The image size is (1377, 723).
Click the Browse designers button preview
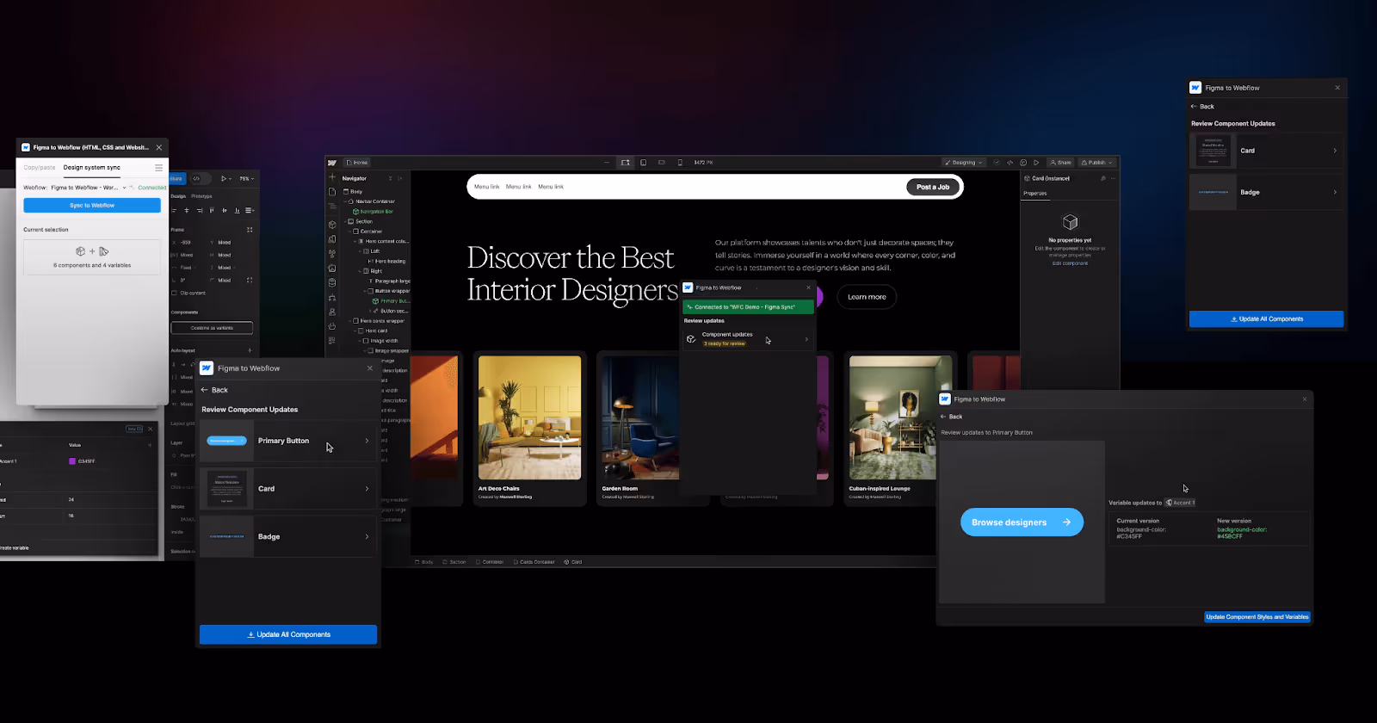[x=1022, y=522]
